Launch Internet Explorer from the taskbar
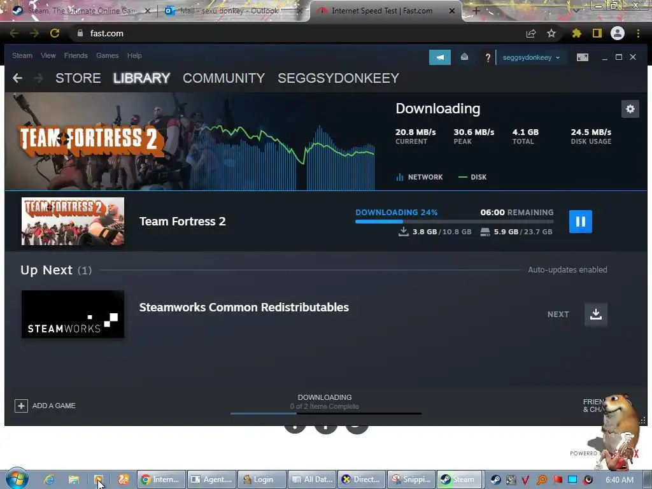 [x=49, y=479]
